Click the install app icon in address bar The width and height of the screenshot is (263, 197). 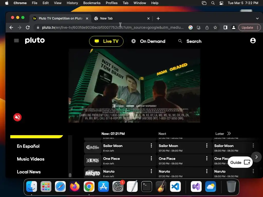(x=199, y=27)
